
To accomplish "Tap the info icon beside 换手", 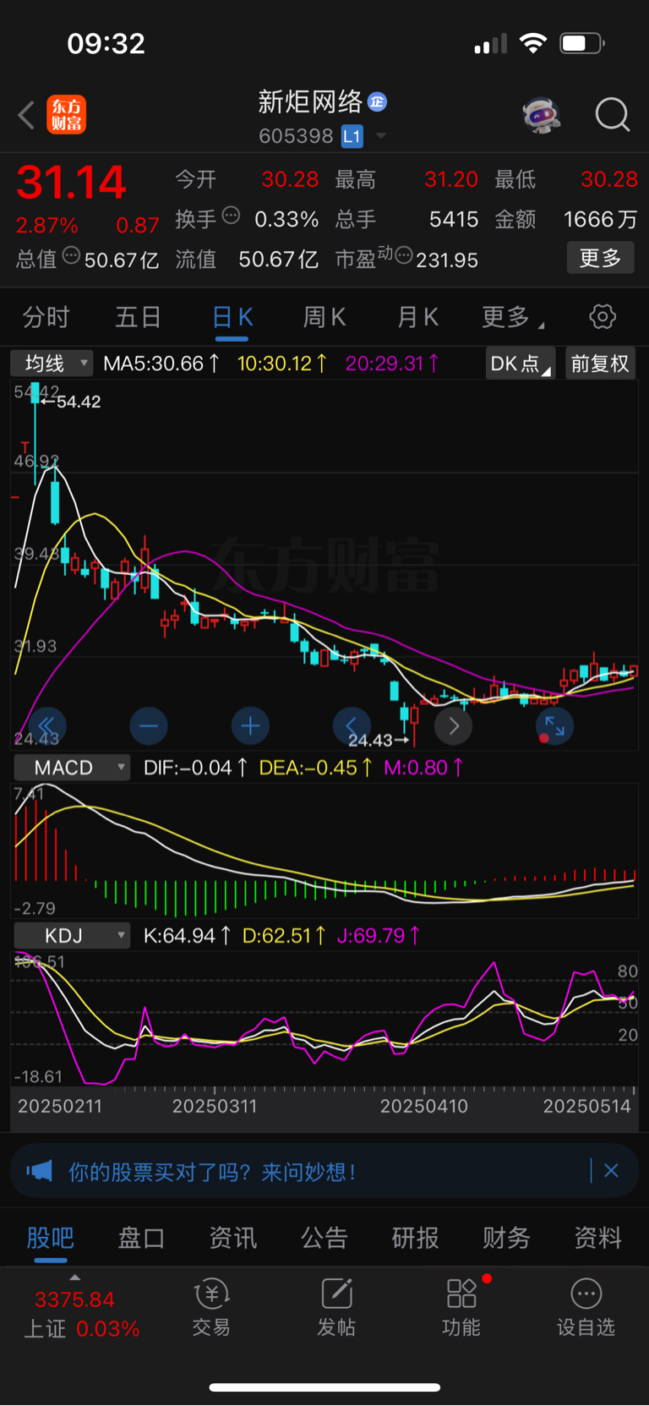I will point(231,216).
